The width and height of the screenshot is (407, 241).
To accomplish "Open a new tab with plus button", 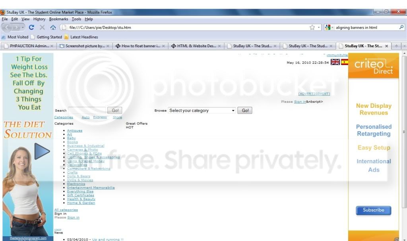I will click(396, 46).
